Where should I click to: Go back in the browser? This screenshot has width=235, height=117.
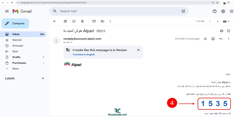3,3
